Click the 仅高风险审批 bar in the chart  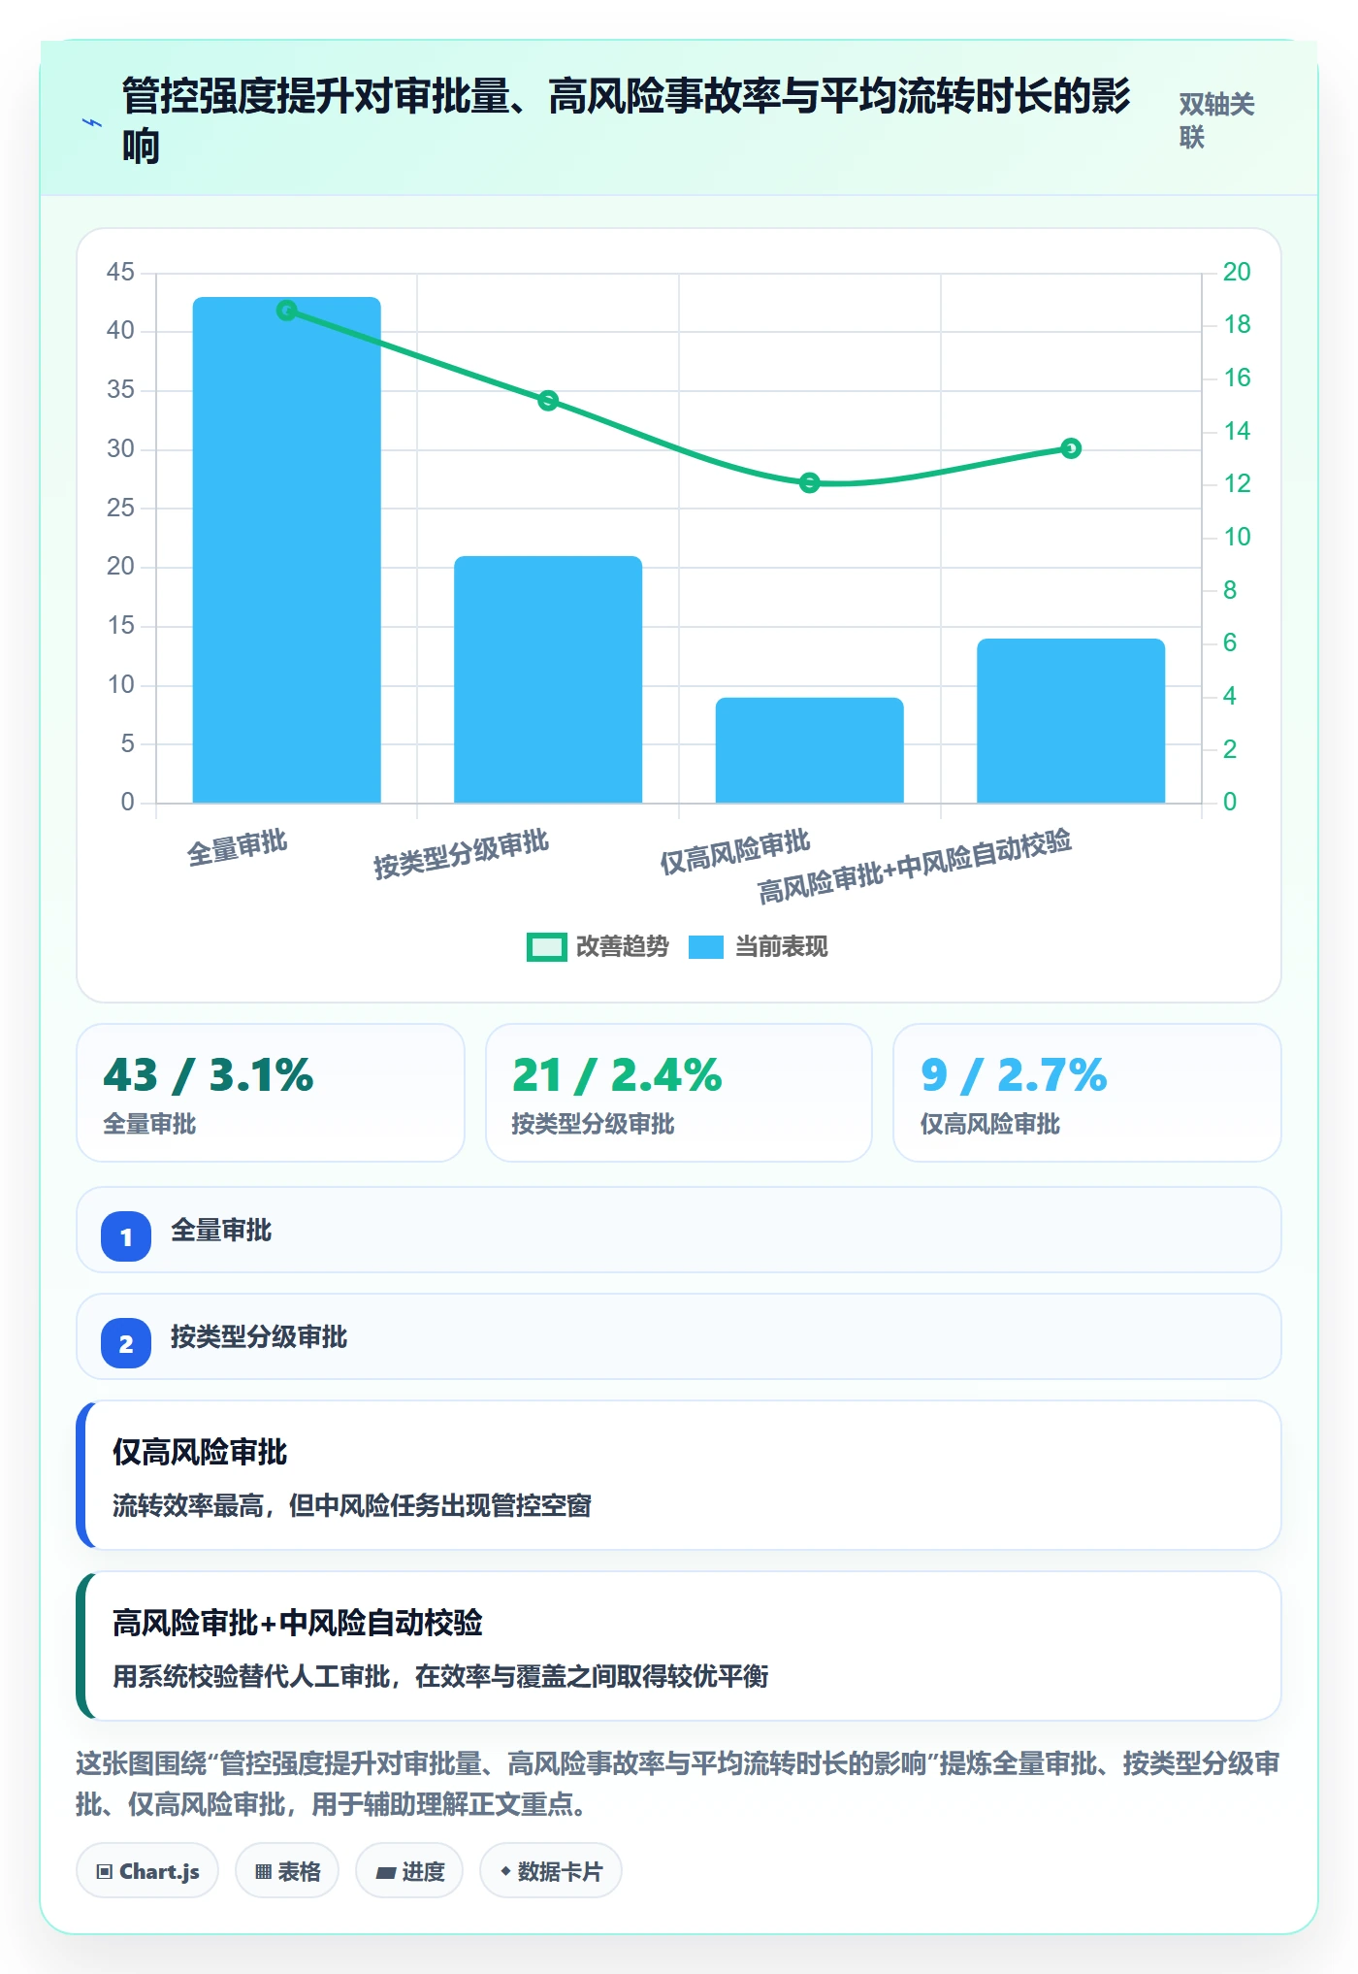tap(810, 750)
